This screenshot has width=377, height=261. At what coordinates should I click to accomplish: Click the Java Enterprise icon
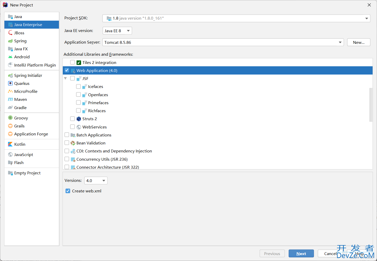pos(10,25)
